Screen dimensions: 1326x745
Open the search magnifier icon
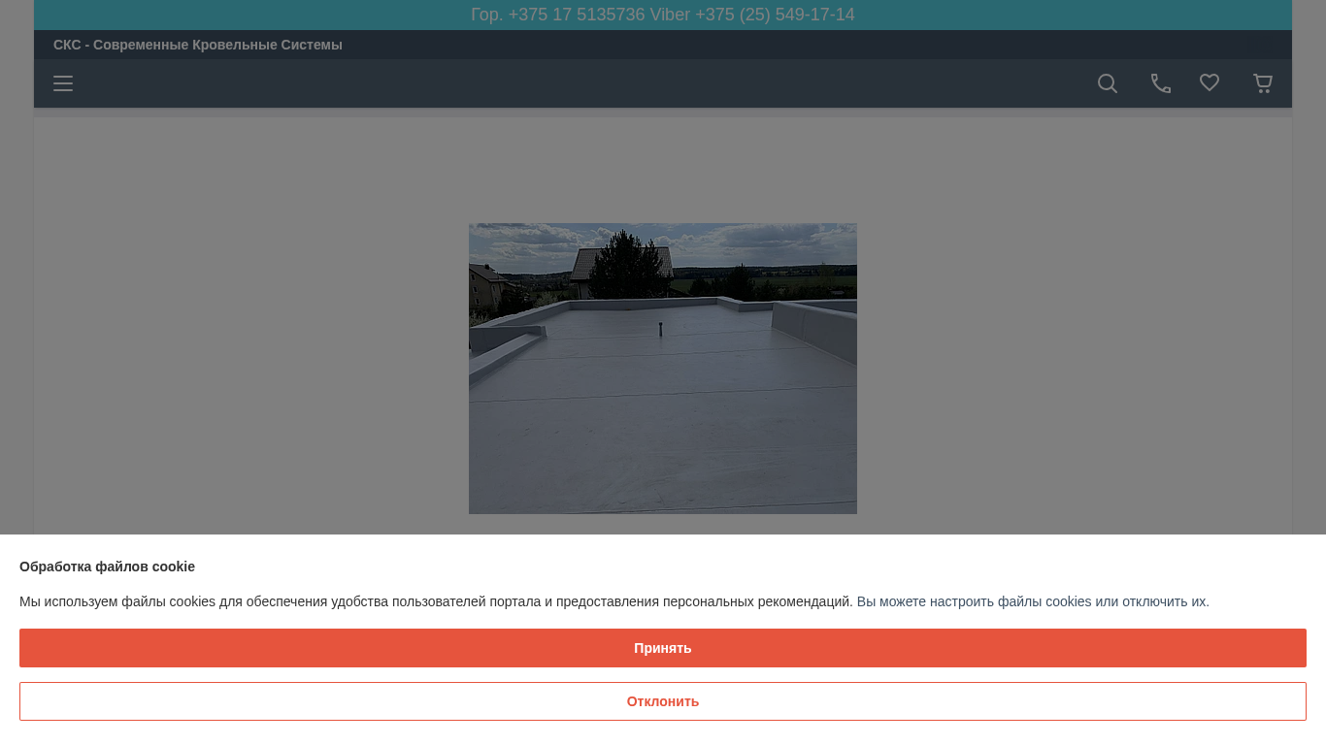click(1108, 83)
